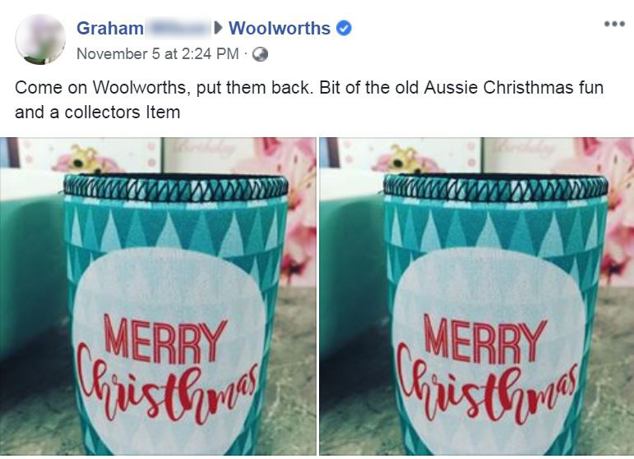Viewport: 634px width, 459px height.
Task: Click the blurred surname next to Graham
Action: [x=178, y=28]
